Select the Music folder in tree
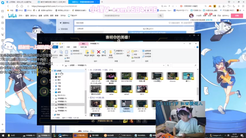The width and height of the screenshot is (246, 138). click(x=58, y=89)
